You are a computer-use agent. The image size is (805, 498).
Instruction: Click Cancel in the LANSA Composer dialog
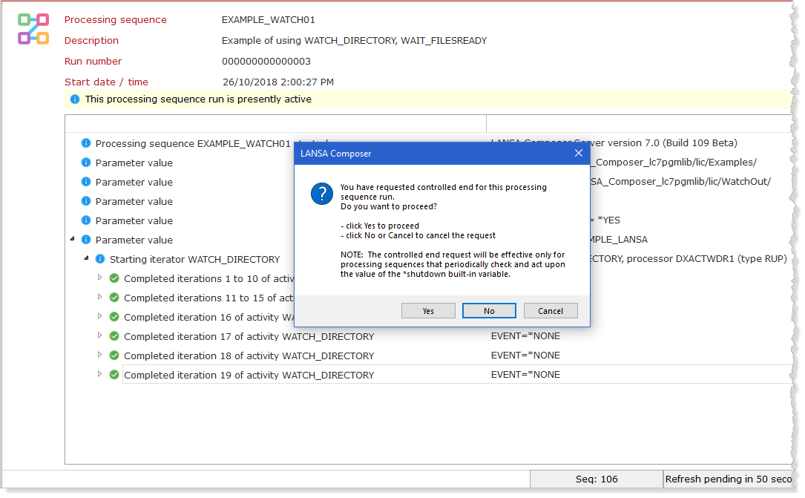click(551, 311)
